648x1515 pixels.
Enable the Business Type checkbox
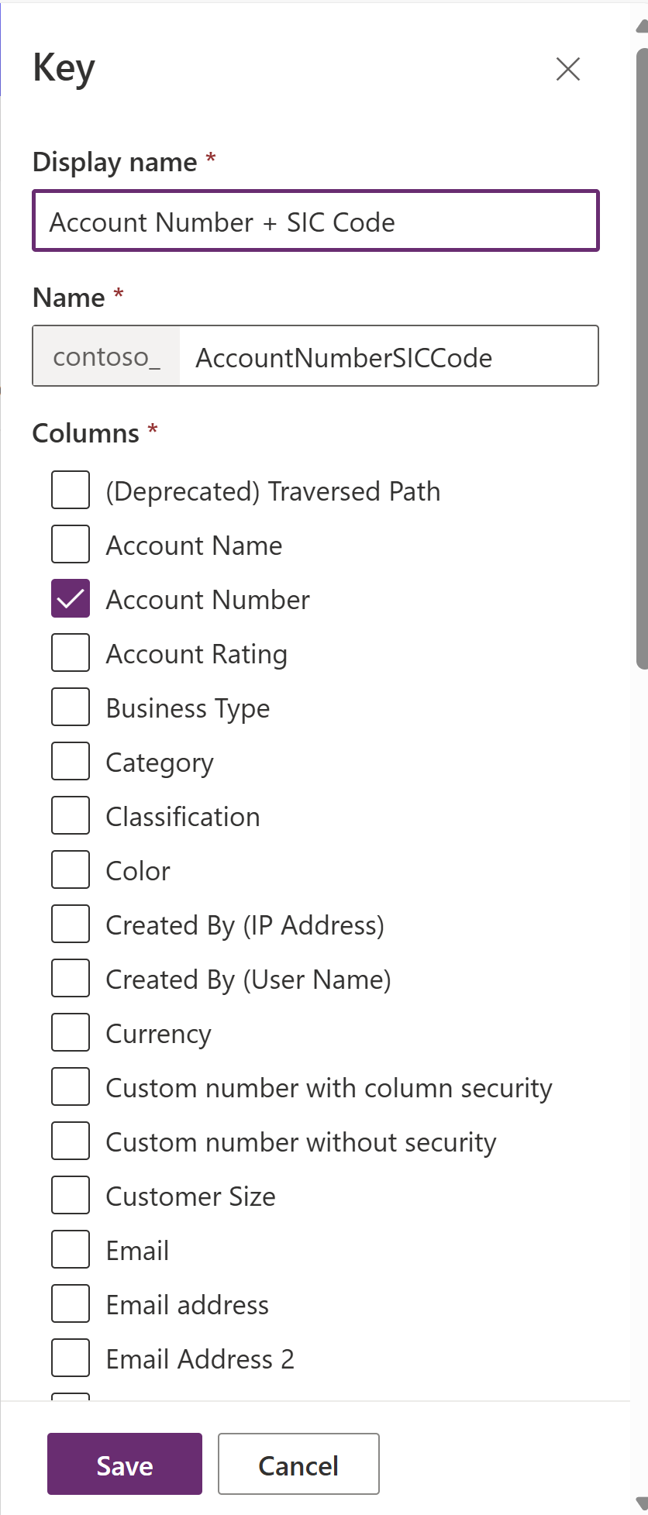tap(70, 707)
